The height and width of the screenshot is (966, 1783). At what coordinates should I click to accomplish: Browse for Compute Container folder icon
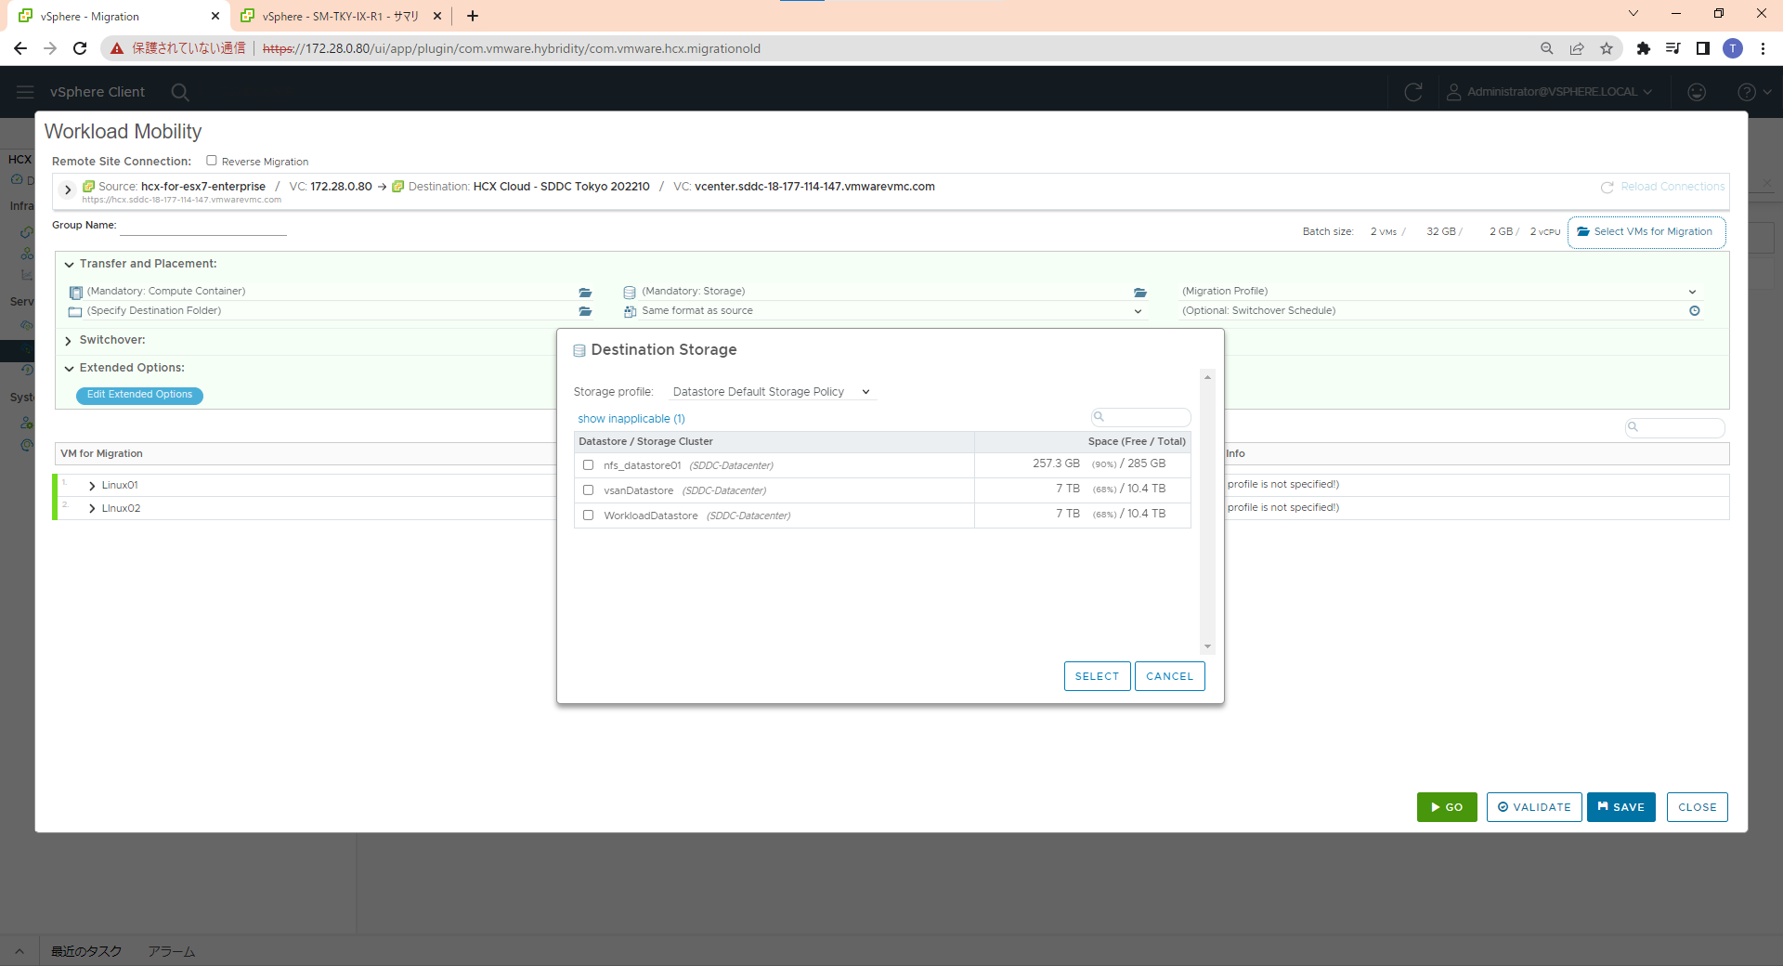pyautogui.click(x=585, y=293)
